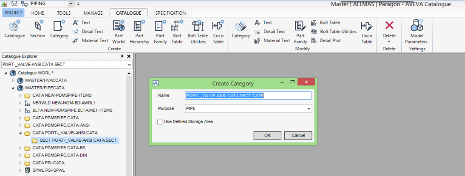Modify the Coco Table
This screenshot has width=465, height=176.
366,32
